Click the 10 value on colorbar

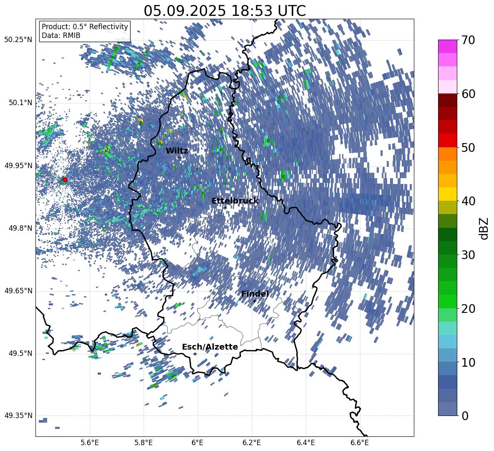[468, 362]
